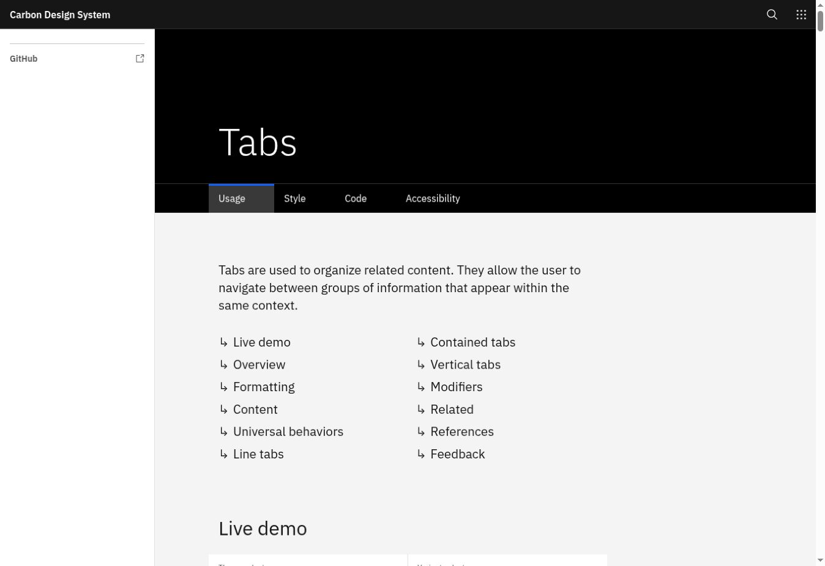Open the search icon in header
Screen dimensions: 825x566
pyautogui.click(x=772, y=15)
